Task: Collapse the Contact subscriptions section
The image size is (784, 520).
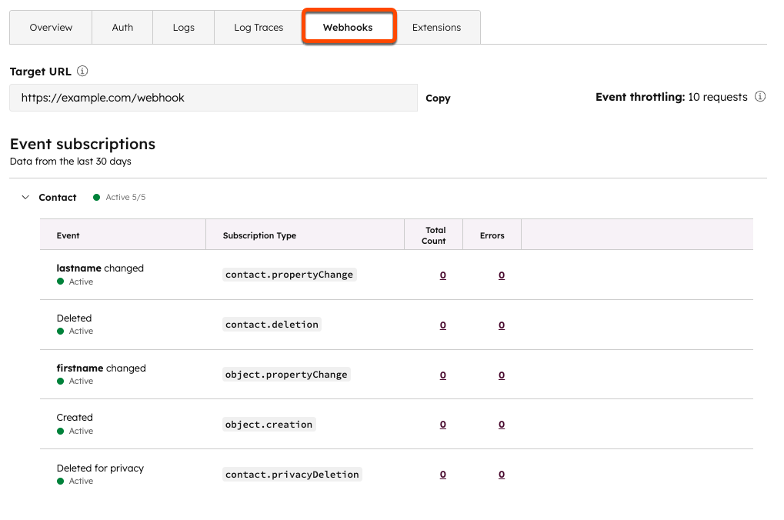Action: 25,198
